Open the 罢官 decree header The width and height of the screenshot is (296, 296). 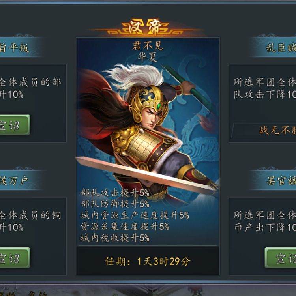point(274,180)
